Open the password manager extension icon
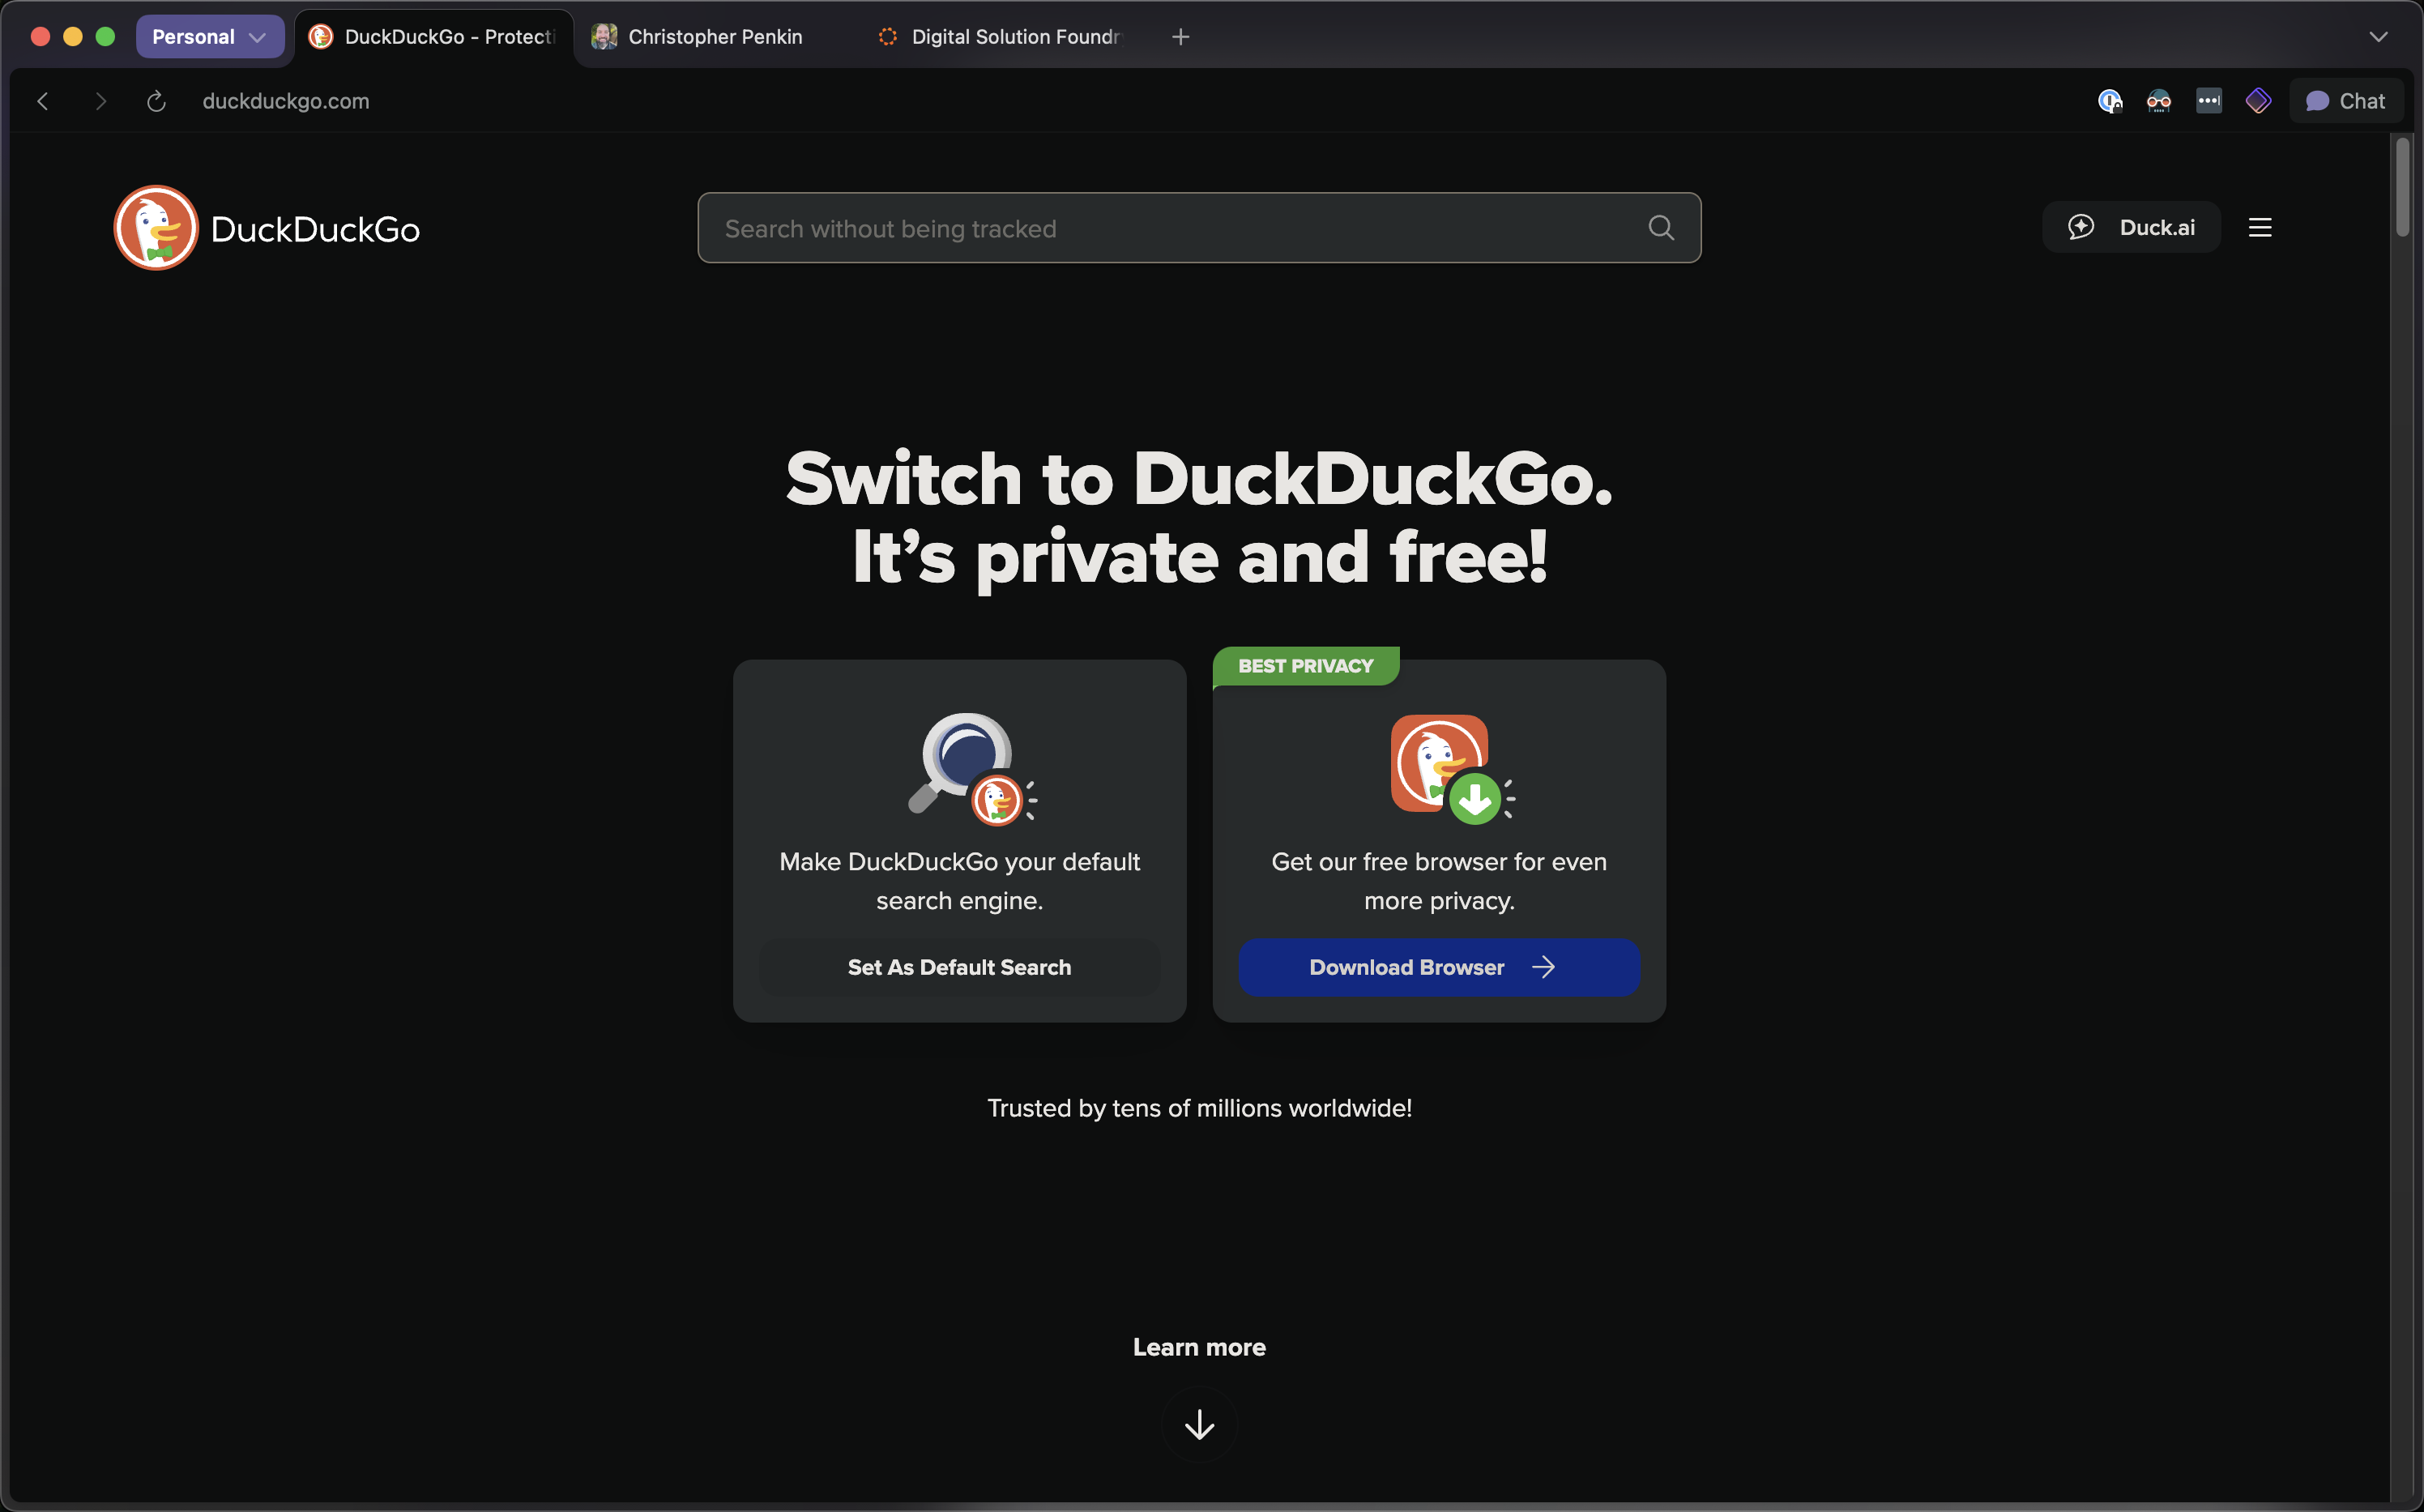Screen dimensions: 2424x1512 2109,101
